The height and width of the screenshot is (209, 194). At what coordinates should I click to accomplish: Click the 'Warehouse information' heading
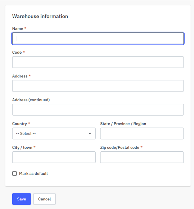coord(40,16)
